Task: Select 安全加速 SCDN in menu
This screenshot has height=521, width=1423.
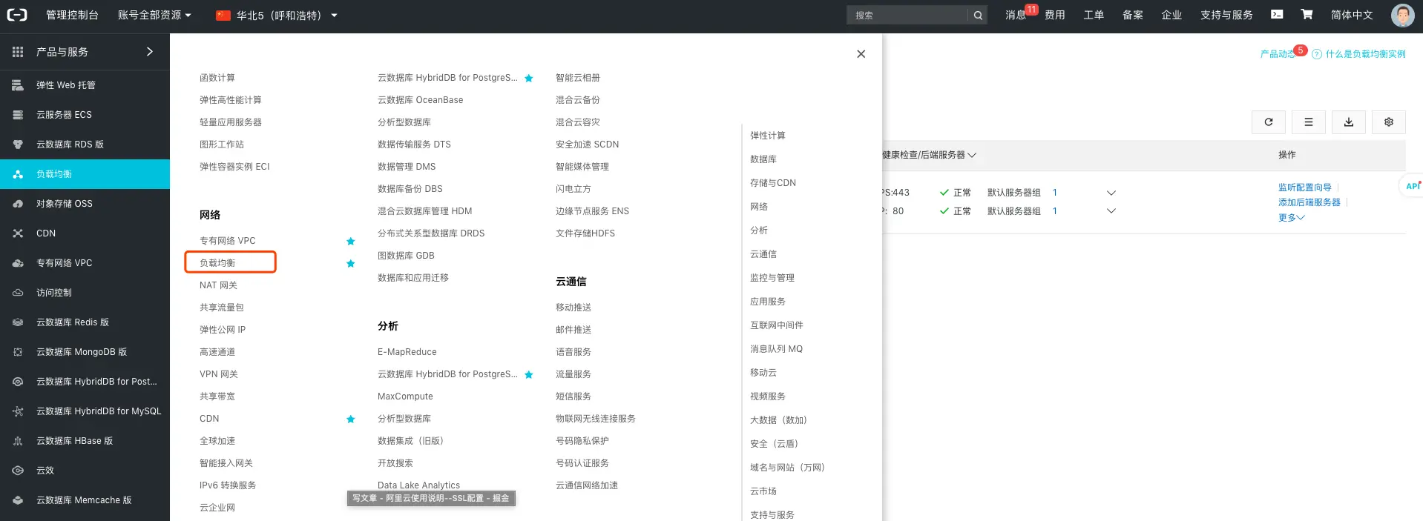Action: [587, 145]
